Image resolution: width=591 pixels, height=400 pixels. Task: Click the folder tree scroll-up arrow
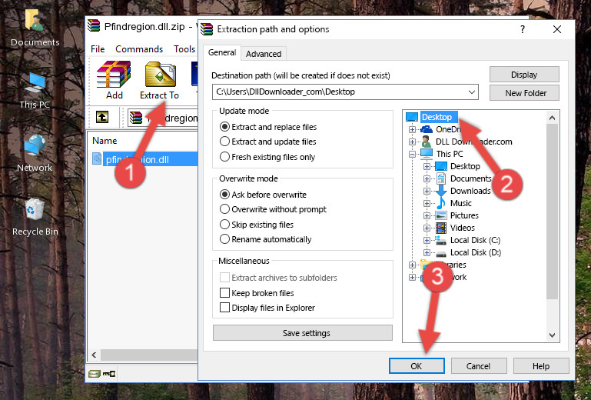pyautogui.click(x=552, y=118)
